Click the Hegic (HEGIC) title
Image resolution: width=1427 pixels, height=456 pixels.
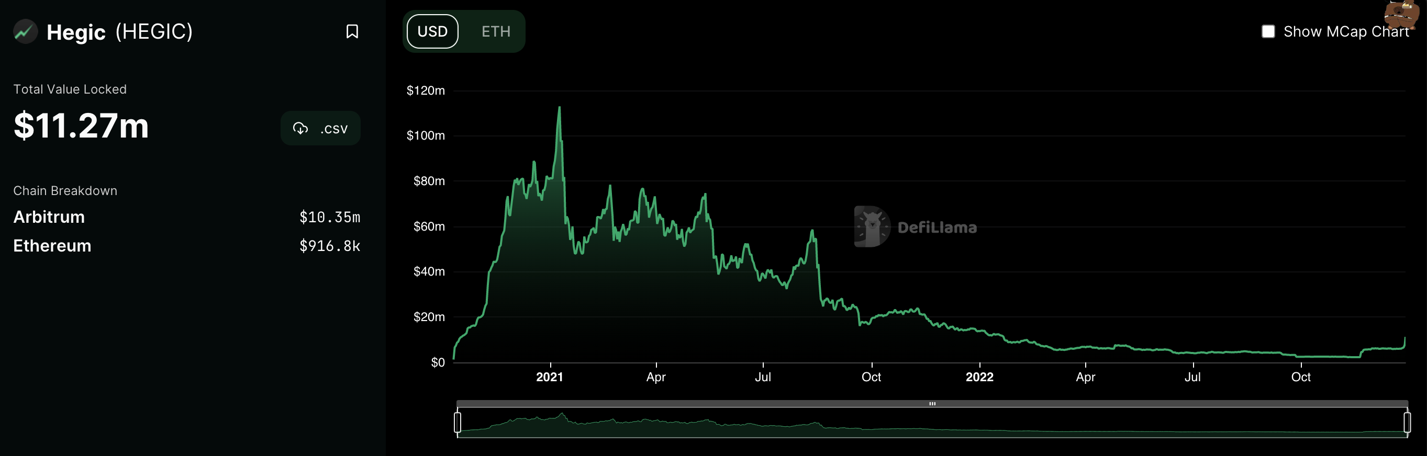pyautogui.click(x=120, y=32)
